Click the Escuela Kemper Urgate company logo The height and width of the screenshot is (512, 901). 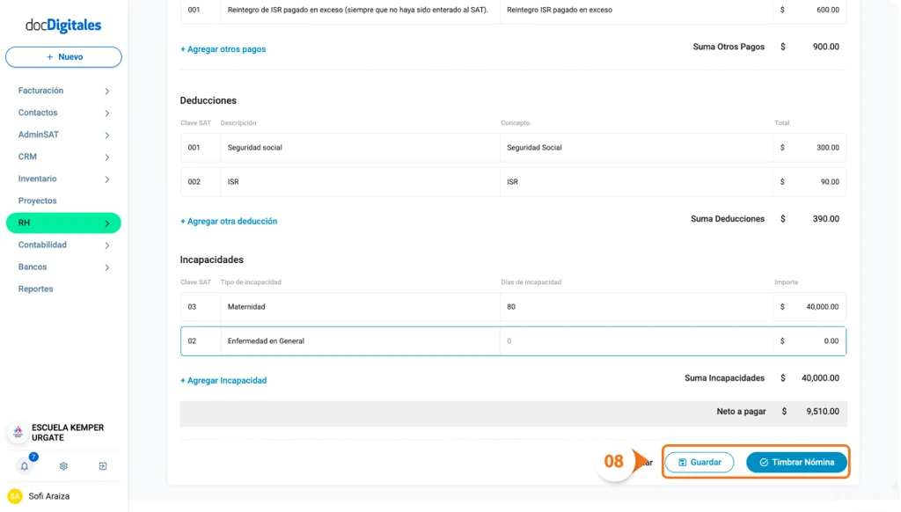[x=18, y=432]
